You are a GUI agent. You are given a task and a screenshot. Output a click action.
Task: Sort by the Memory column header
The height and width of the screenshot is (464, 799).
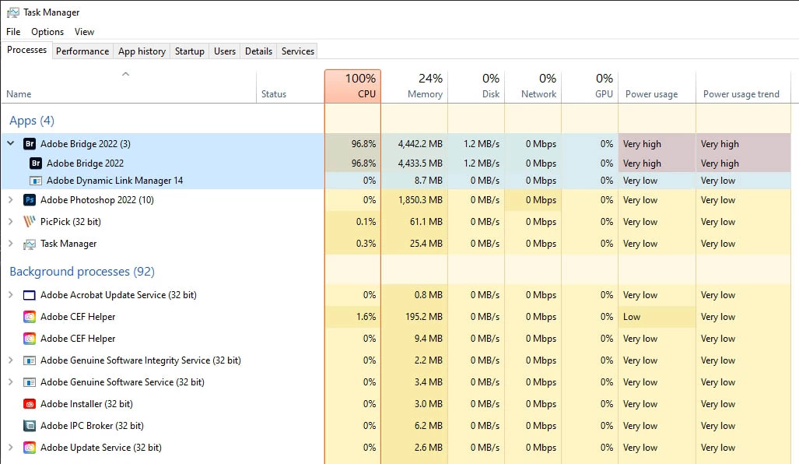tap(414, 86)
